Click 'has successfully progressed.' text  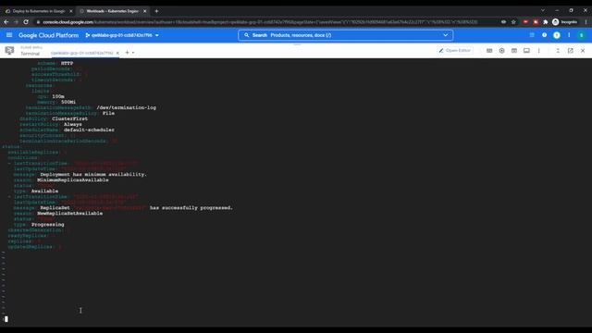191,207
